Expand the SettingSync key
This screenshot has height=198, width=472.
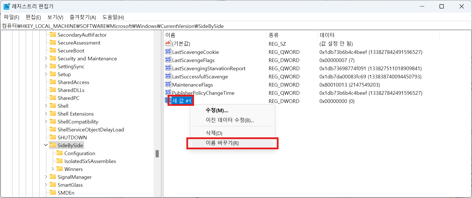[x=46, y=66]
